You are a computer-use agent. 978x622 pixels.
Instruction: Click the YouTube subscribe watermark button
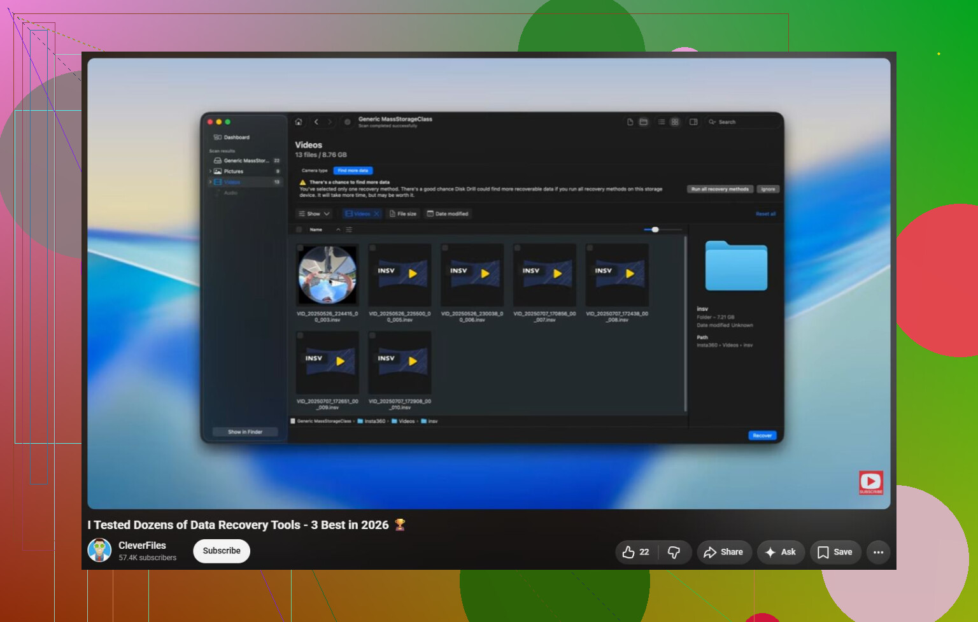click(x=871, y=483)
